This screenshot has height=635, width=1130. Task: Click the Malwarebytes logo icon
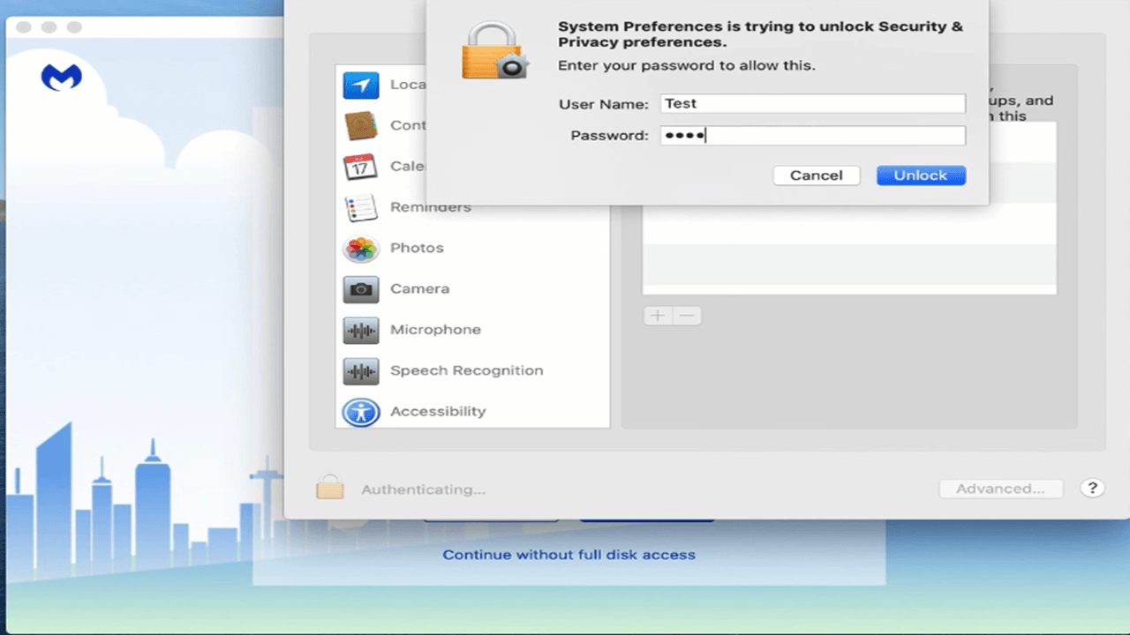(61, 78)
